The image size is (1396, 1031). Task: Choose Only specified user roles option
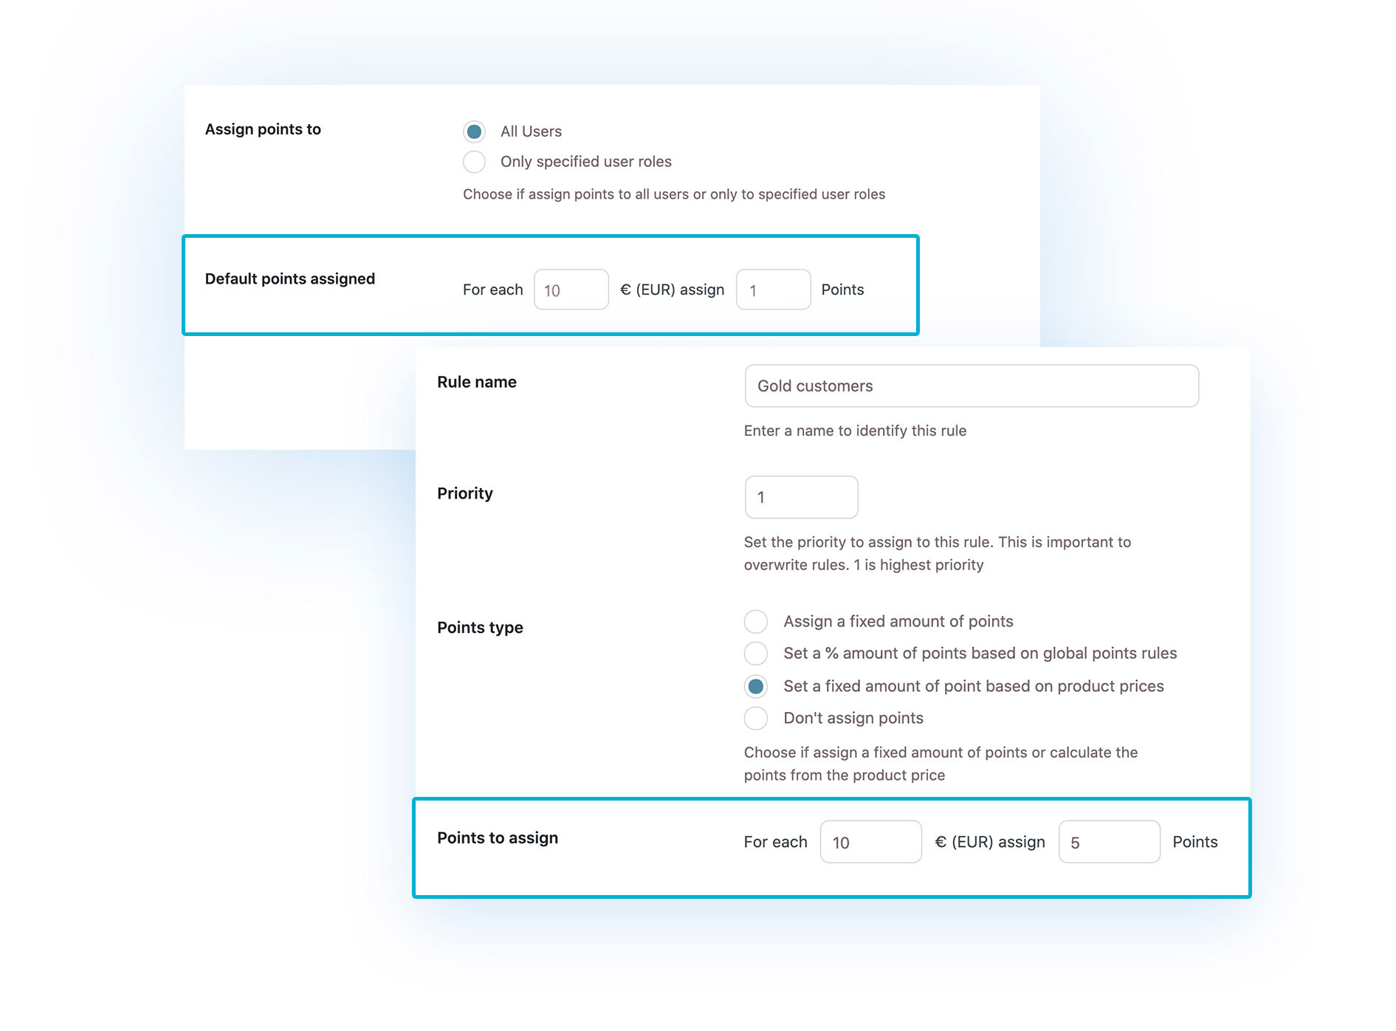pos(474,162)
